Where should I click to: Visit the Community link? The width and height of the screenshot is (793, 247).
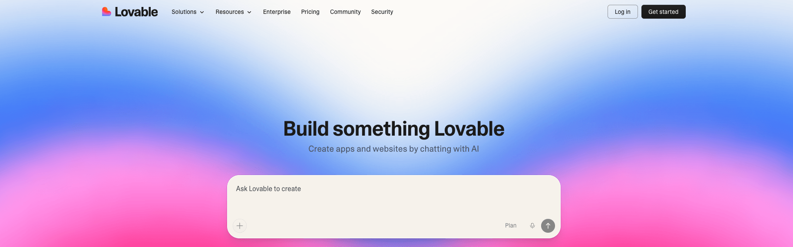[345, 12]
